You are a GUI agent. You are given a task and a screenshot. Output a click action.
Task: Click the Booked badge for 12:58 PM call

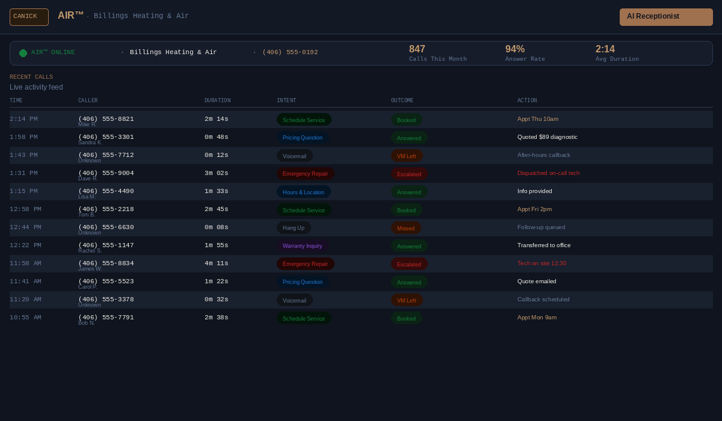(406, 210)
